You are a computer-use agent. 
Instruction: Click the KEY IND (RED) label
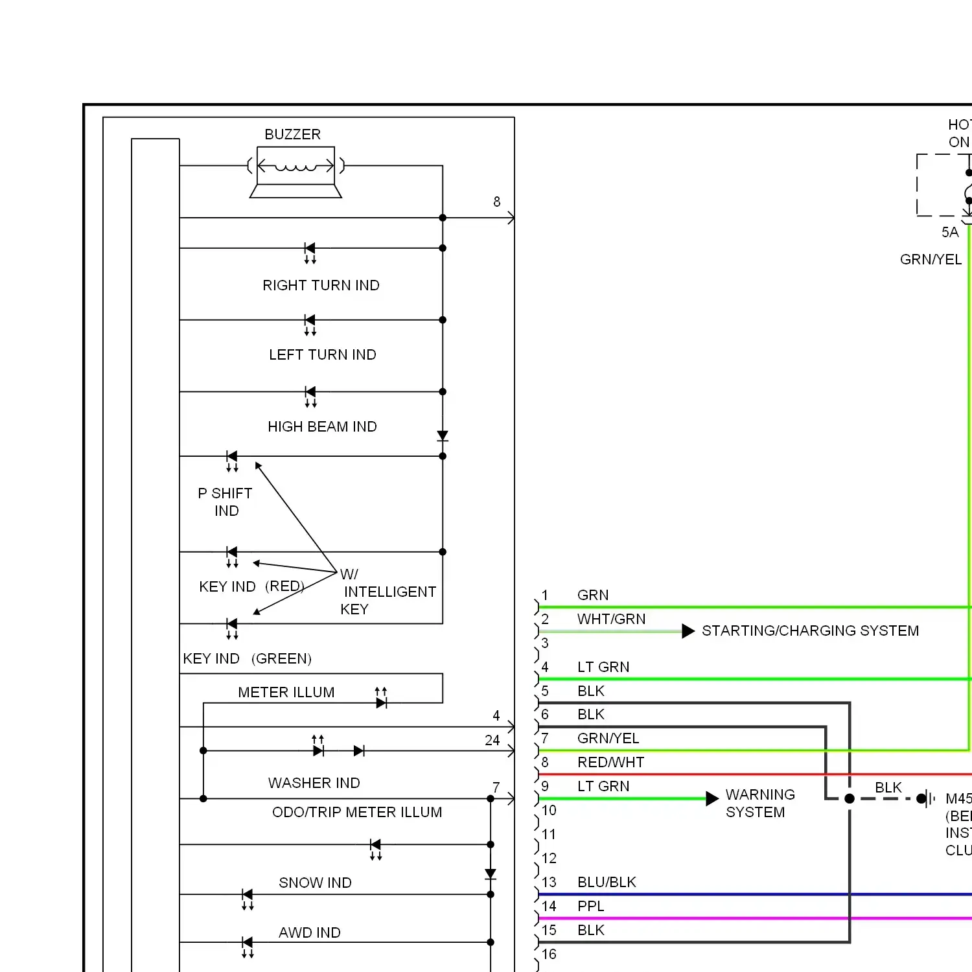coord(251,586)
